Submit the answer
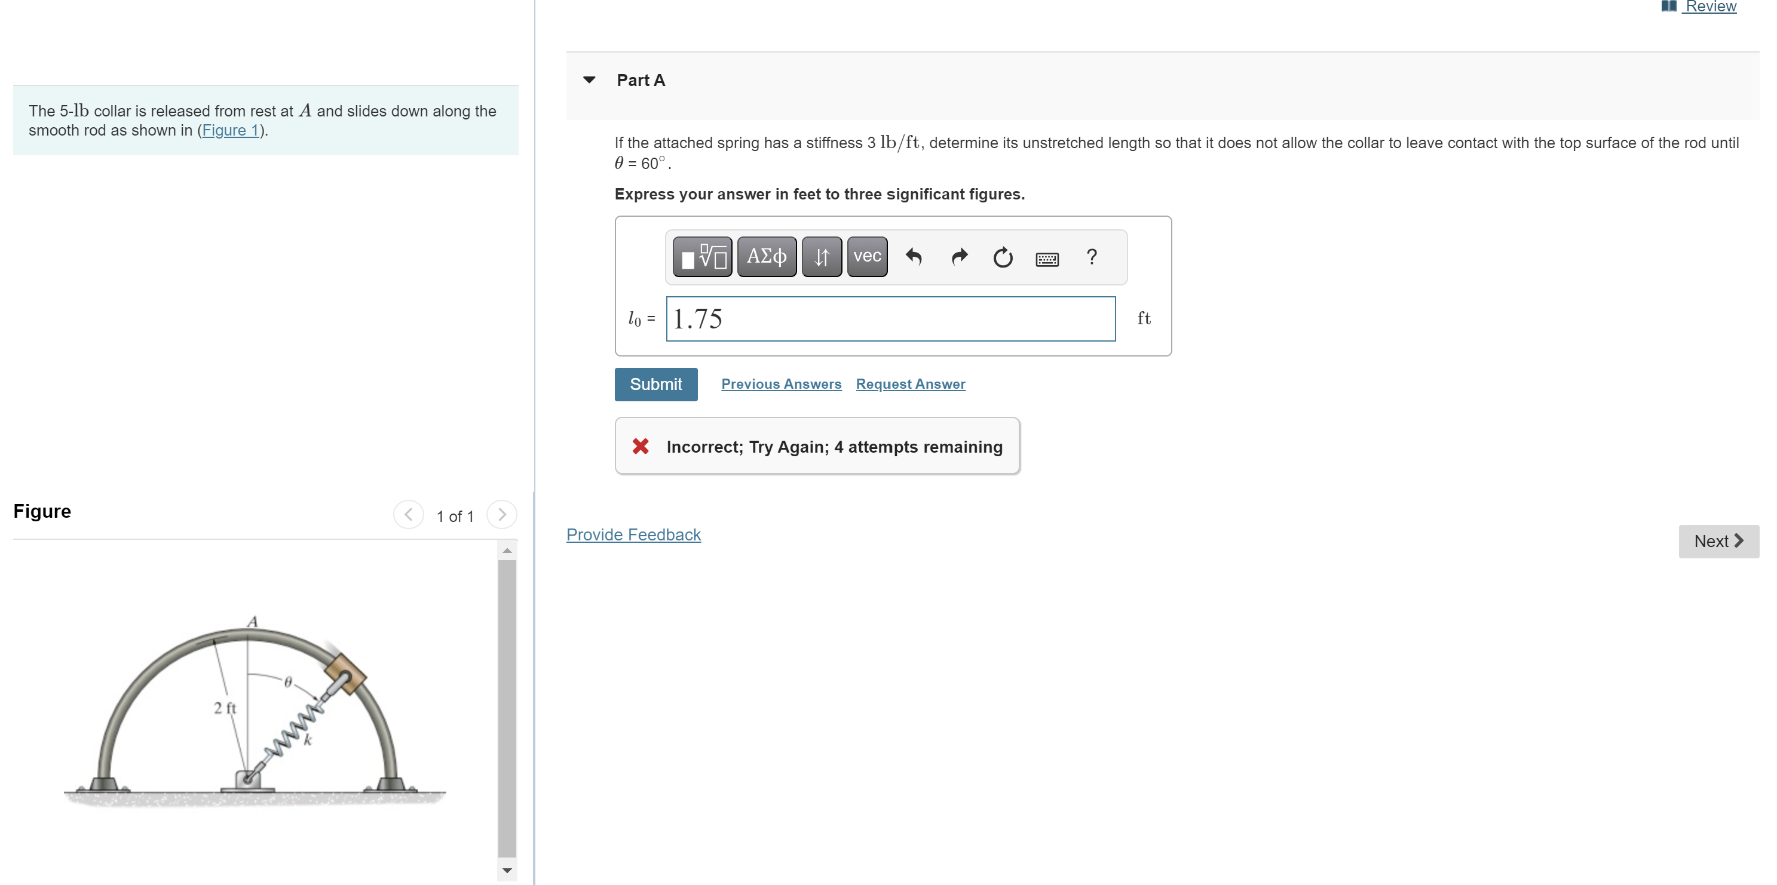 [655, 385]
